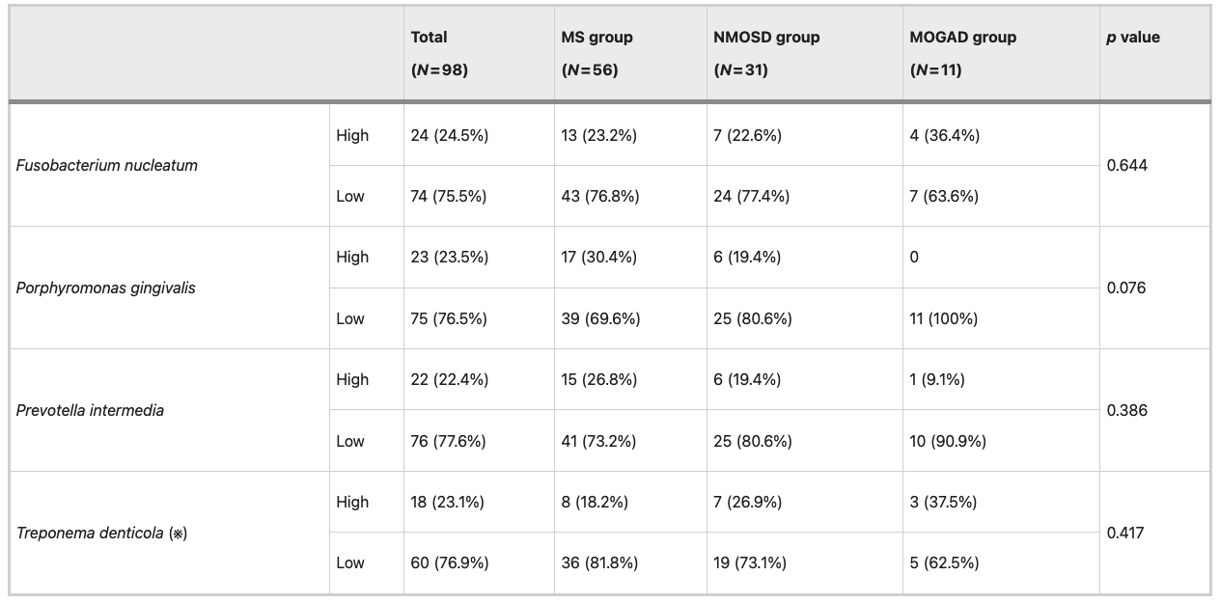Select the 4 (36.4%) MOGAD cell
The image size is (1220, 603).
945,135
